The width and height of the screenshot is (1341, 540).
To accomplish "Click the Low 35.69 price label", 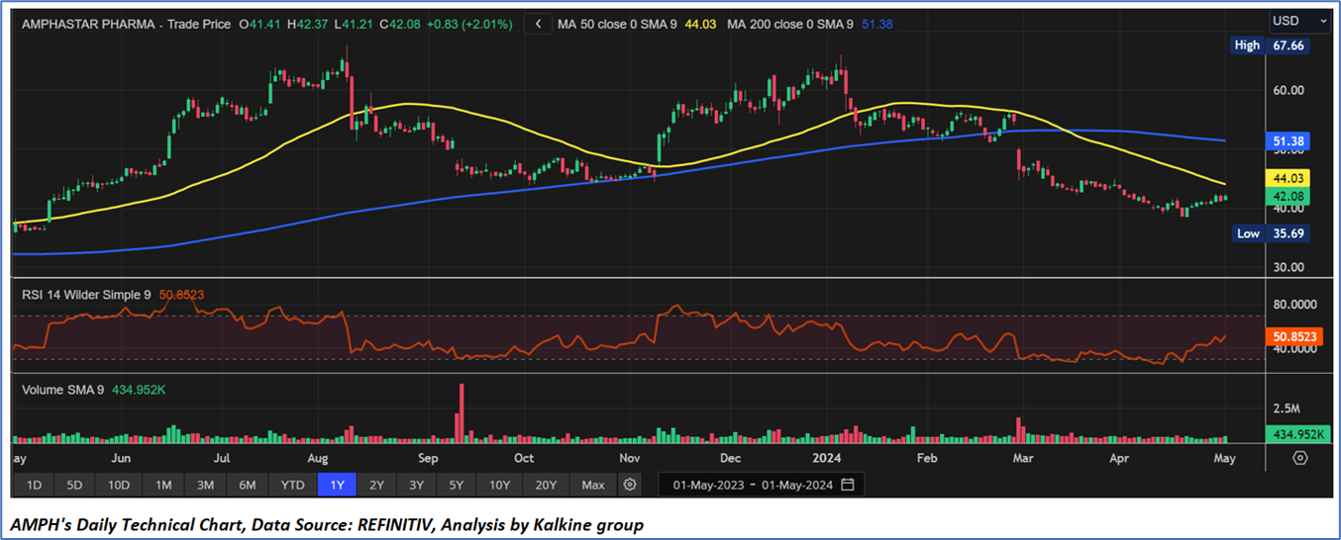I will (x=1269, y=233).
